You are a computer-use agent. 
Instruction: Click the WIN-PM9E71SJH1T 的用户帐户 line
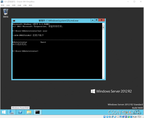(x=28, y=35)
